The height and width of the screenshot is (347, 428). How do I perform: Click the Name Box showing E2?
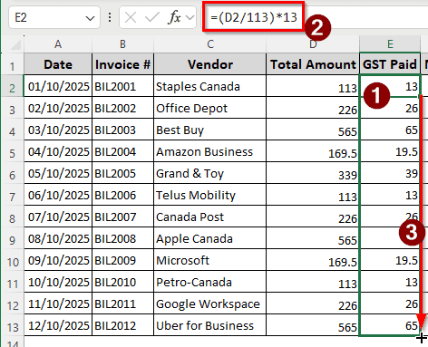(54, 17)
